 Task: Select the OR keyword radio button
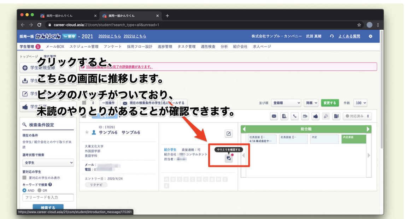coord(39,190)
